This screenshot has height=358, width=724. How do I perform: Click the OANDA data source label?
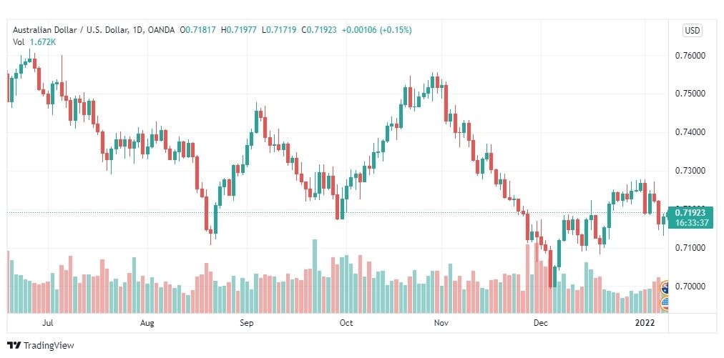(x=161, y=30)
